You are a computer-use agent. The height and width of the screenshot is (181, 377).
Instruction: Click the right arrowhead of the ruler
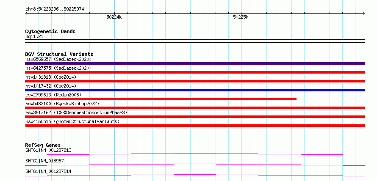pos(364,14)
